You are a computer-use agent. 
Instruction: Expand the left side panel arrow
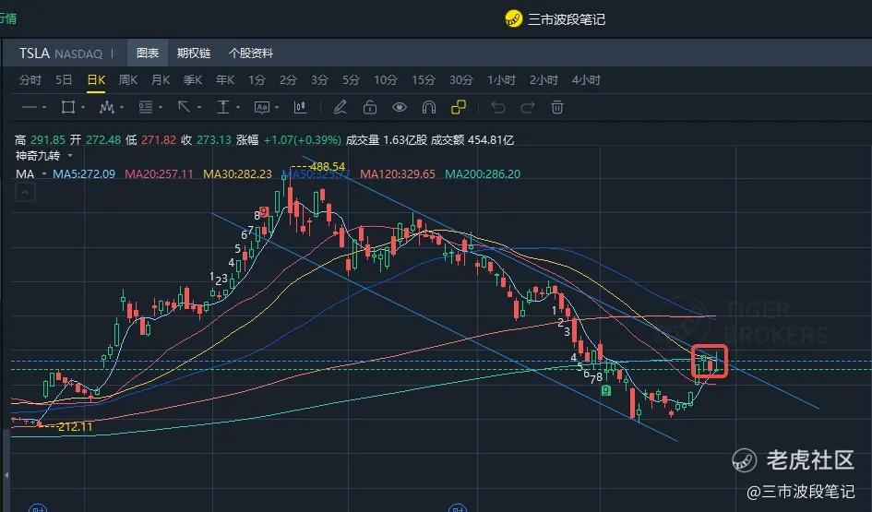click(x=6, y=475)
